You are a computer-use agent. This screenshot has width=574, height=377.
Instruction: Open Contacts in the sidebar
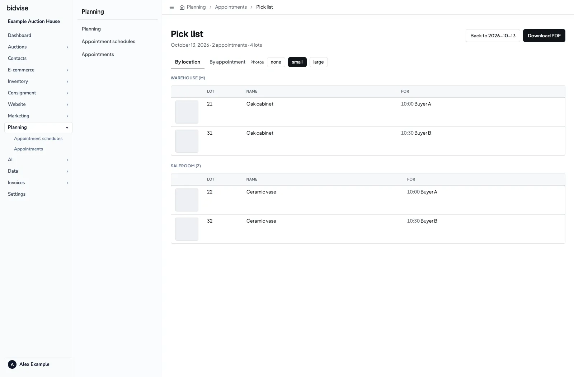17,59
